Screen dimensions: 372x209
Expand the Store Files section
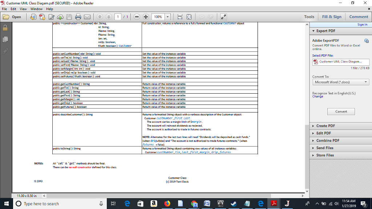341,155
